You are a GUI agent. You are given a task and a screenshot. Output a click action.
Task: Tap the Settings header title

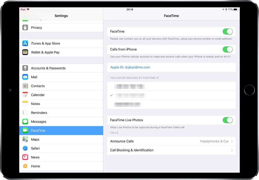point(61,16)
